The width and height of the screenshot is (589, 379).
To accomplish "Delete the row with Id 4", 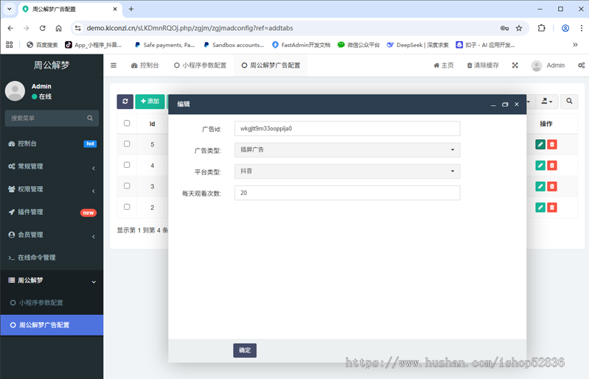I will pyautogui.click(x=552, y=166).
